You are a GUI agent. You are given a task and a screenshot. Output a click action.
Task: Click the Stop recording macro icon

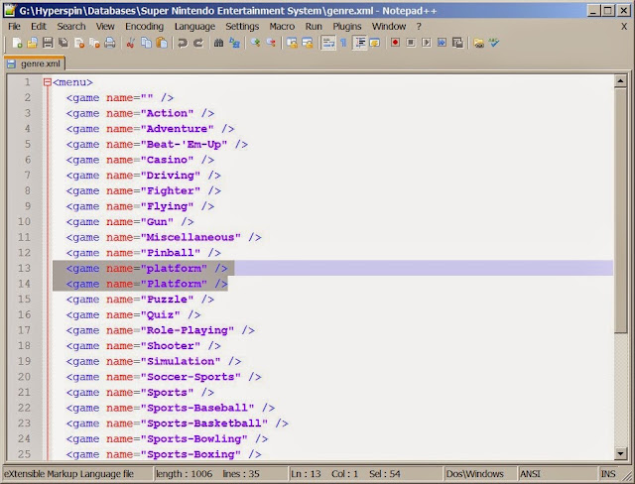[x=411, y=43]
